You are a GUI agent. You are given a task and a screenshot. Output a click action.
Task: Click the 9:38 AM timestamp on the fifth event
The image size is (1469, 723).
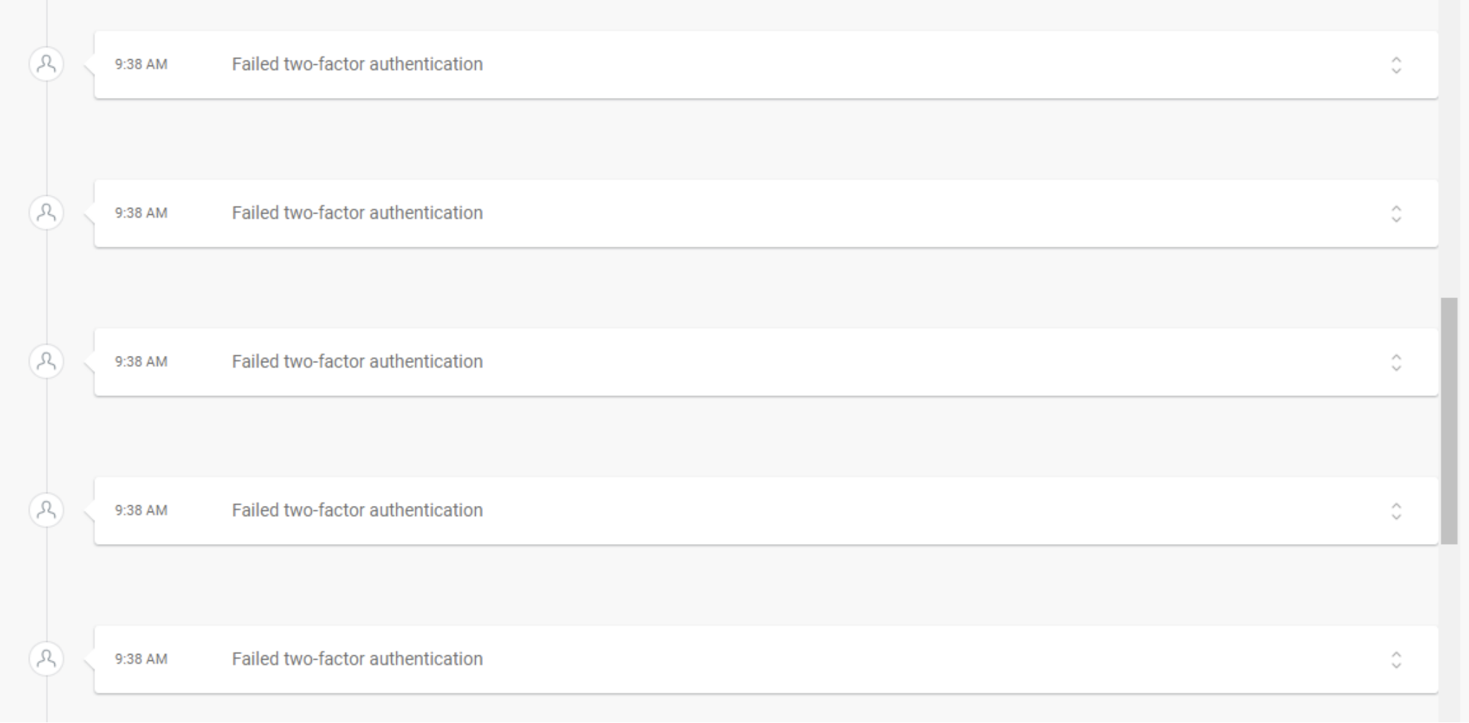[141, 659]
